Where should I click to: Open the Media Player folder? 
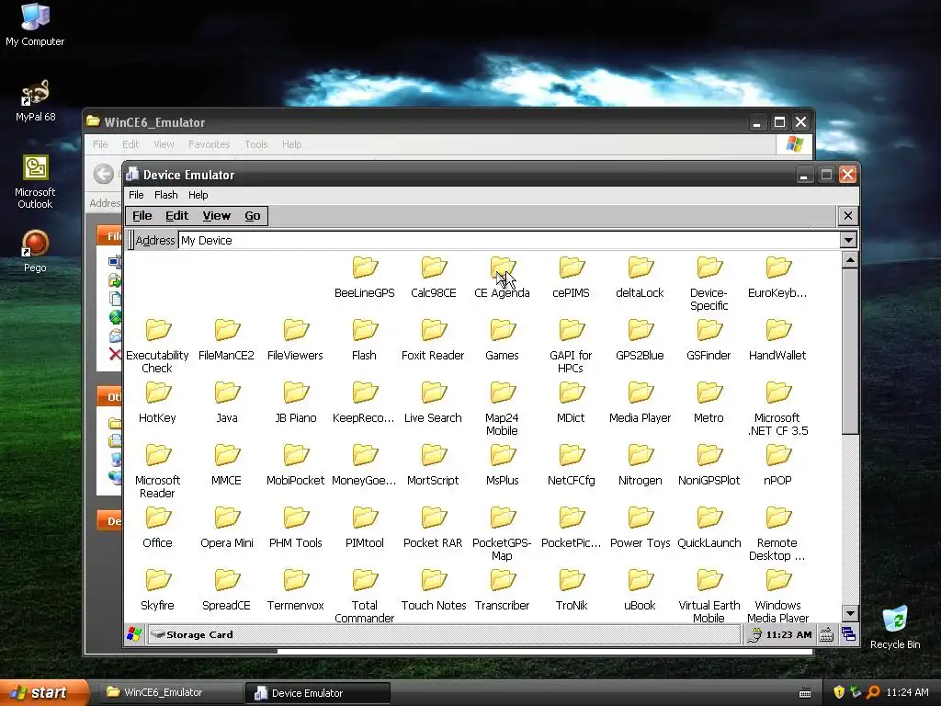(640, 403)
